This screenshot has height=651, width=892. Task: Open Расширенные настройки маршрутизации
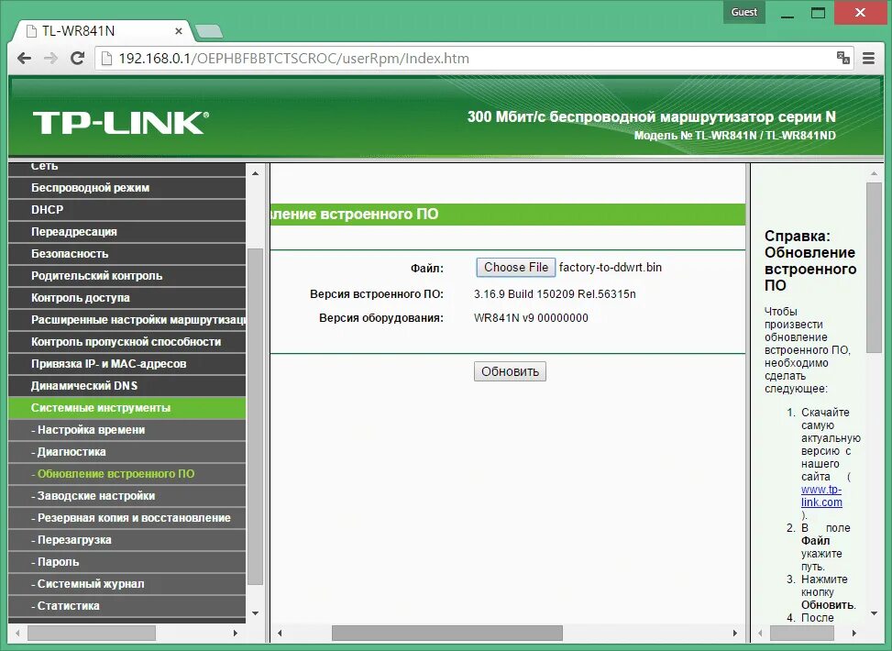[x=127, y=320]
